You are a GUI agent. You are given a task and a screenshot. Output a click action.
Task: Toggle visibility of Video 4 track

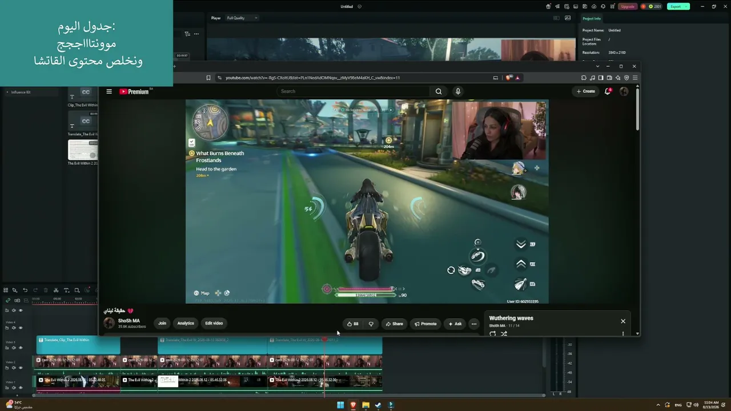click(x=21, y=328)
